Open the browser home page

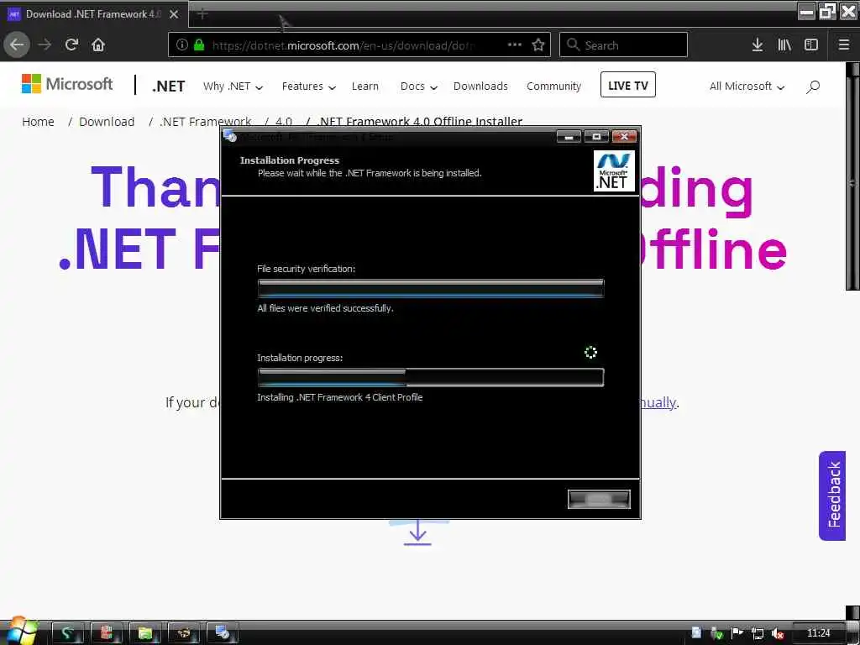click(98, 45)
